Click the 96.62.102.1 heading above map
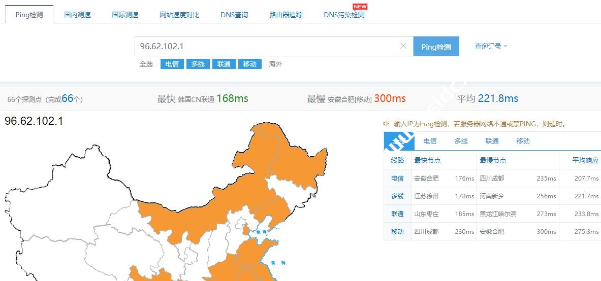This screenshot has width=601, height=281. tap(34, 121)
